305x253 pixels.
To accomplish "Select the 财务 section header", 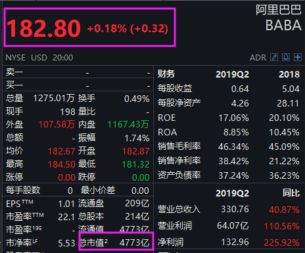I will [x=166, y=74].
